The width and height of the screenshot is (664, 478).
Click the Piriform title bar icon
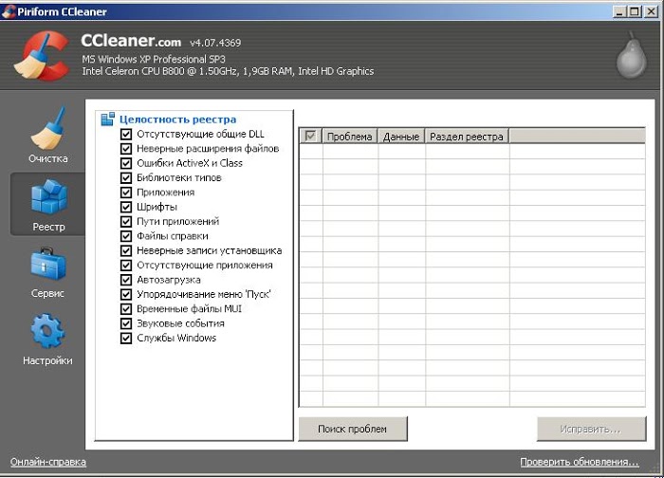[x=9, y=11]
